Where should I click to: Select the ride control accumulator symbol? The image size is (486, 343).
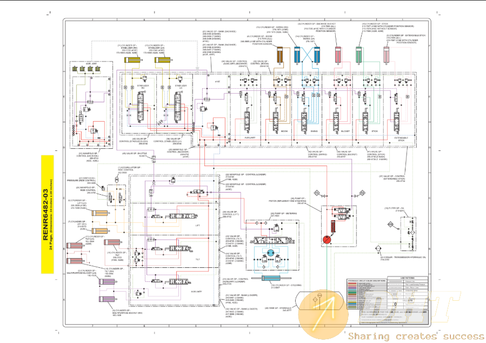[117, 180]
